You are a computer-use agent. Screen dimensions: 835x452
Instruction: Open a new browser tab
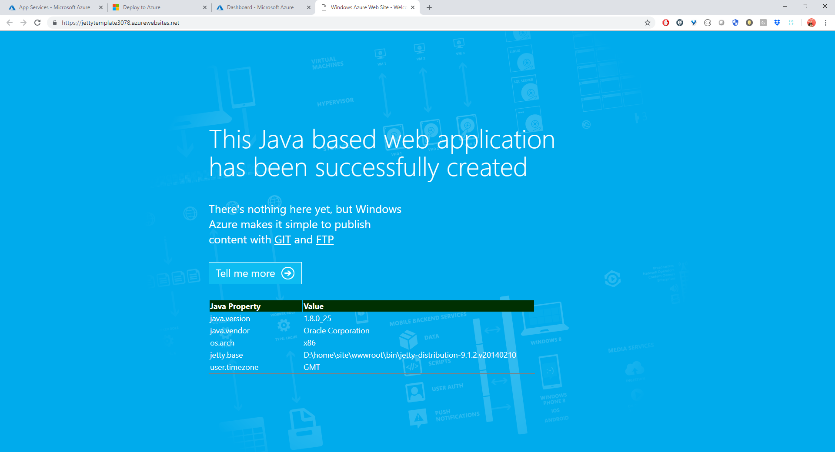429,7
